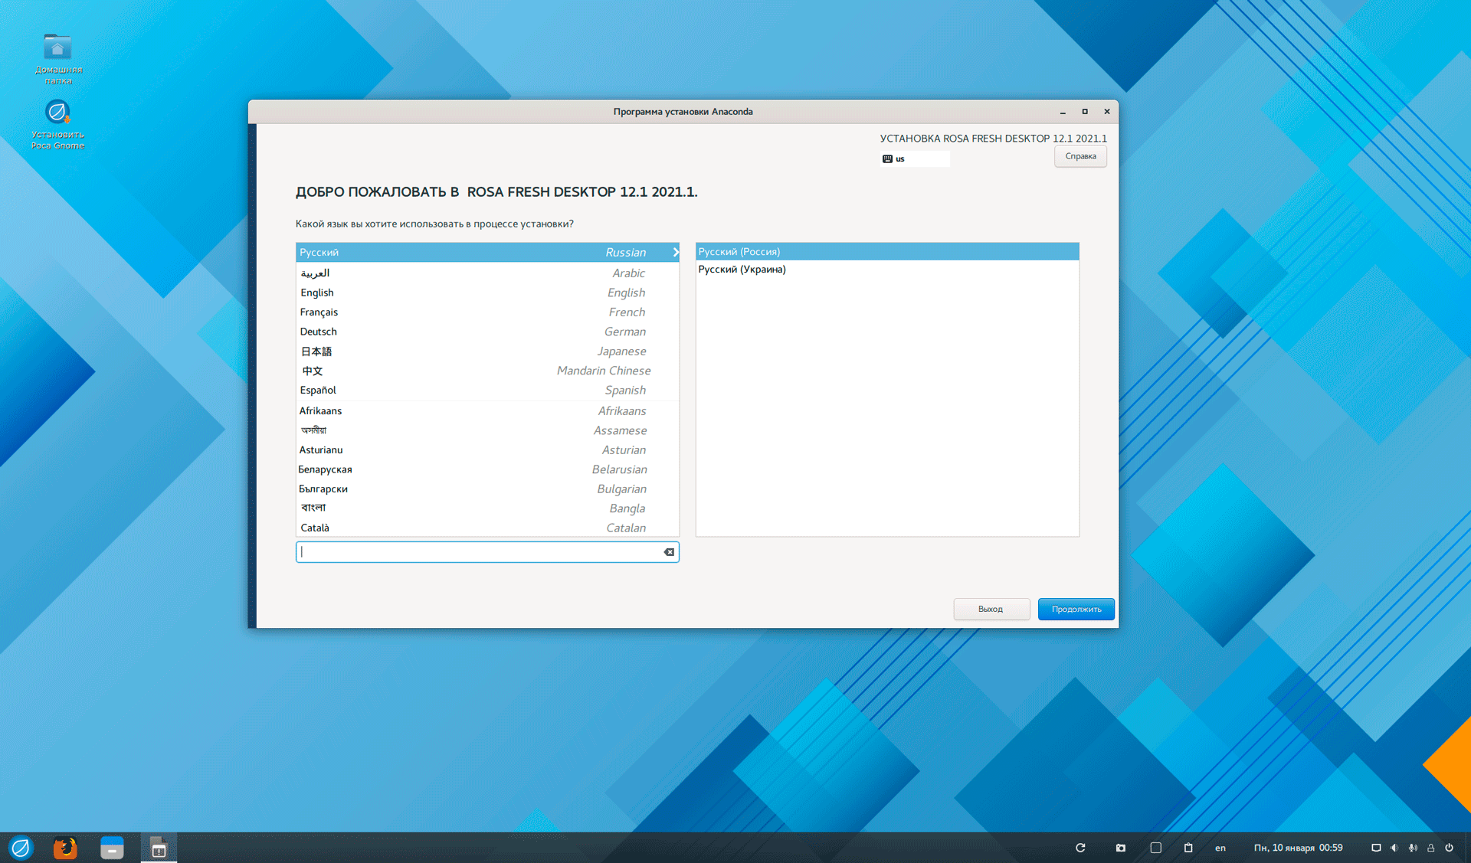
Task: Launch Firefox from the taskbar
Action: point(65,848)
